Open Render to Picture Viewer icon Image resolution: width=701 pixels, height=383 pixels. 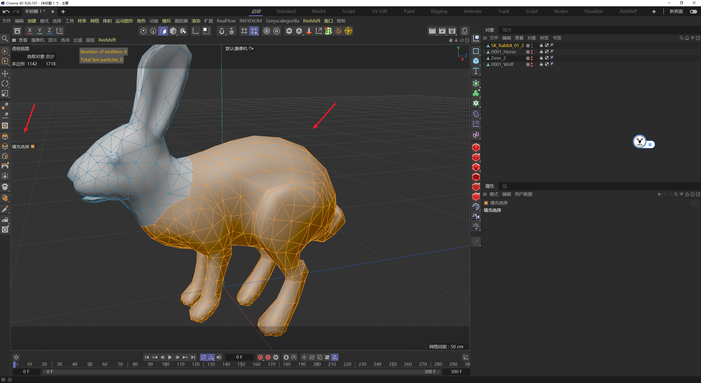coord(442,31)
